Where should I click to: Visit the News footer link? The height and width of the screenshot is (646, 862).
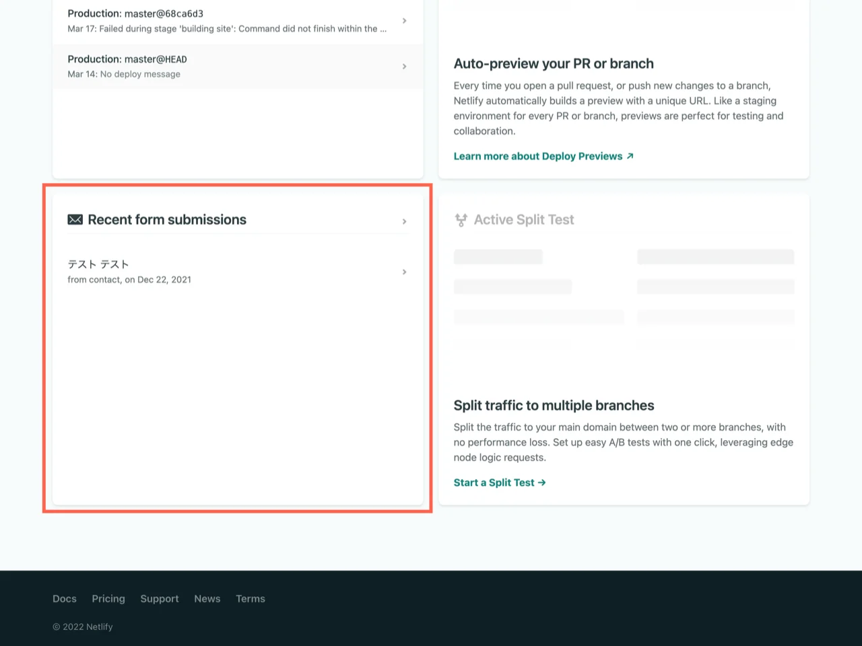[x=207, y=598]
